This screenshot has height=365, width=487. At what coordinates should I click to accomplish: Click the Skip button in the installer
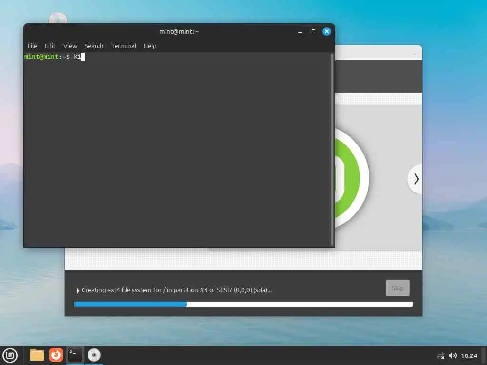tap(398, 288)
